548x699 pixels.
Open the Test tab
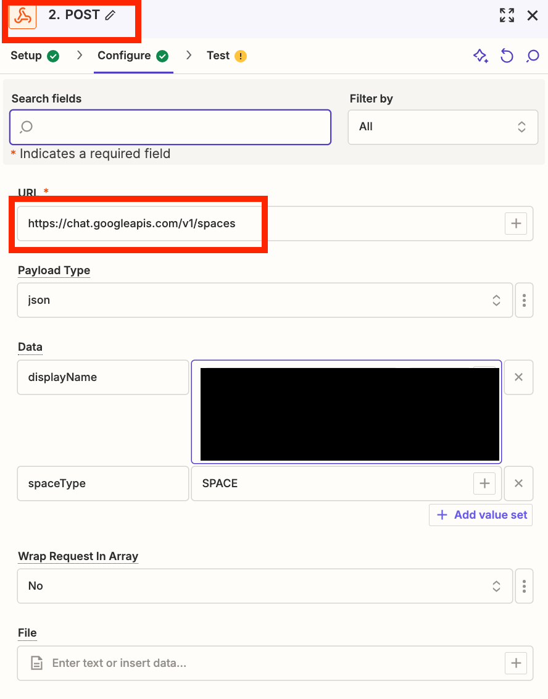(218, 56)
